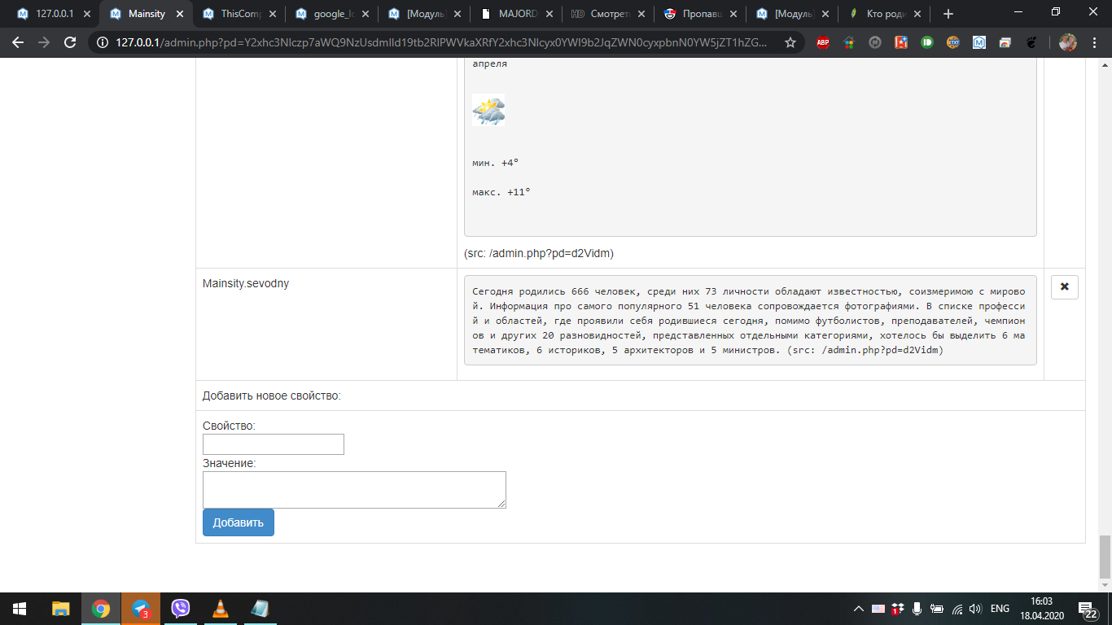Open the Chrome three-dot menu
The width and height of the screenshot is (1112, 625).
(1095, 42)
